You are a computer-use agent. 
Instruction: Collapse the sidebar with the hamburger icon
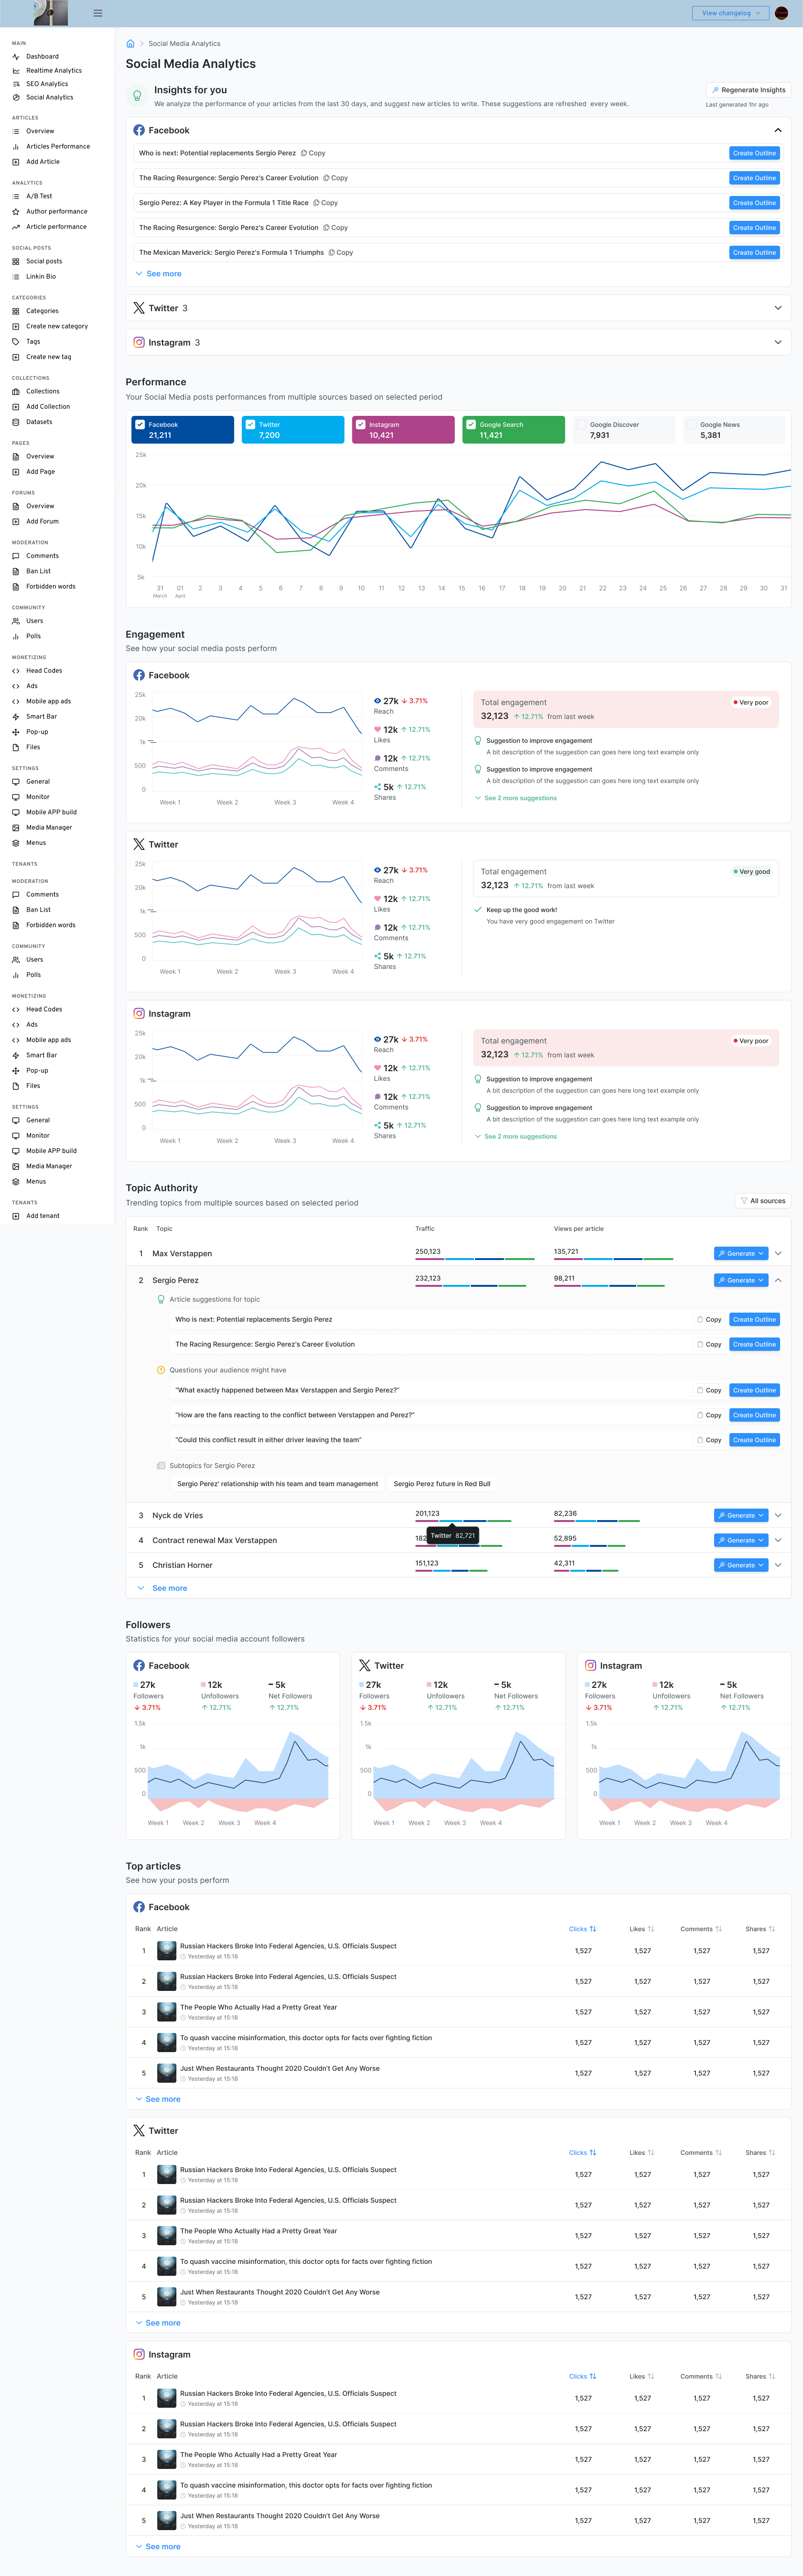click(97, 13)
